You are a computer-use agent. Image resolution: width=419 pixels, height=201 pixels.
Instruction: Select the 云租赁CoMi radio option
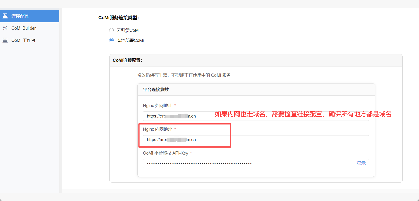pyautogui.click(x=112, y=30)
